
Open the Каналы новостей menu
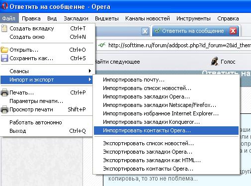click(148, 18)
